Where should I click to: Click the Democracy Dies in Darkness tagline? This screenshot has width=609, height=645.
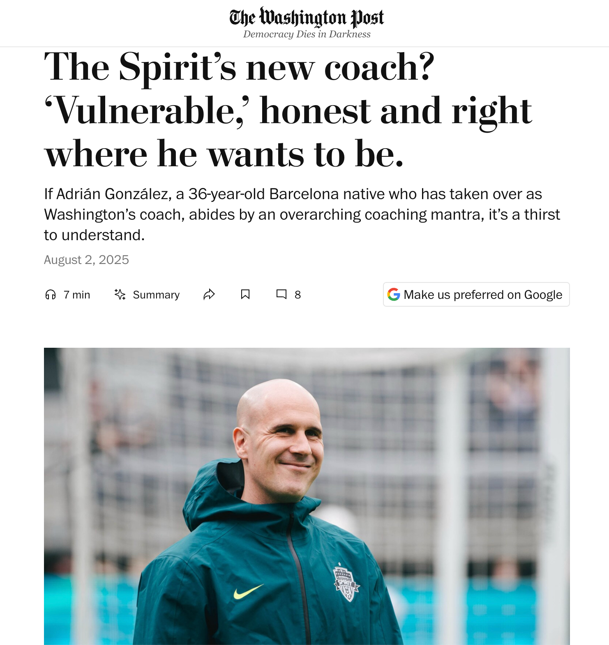pyautogui.click(x=307, y=34)
